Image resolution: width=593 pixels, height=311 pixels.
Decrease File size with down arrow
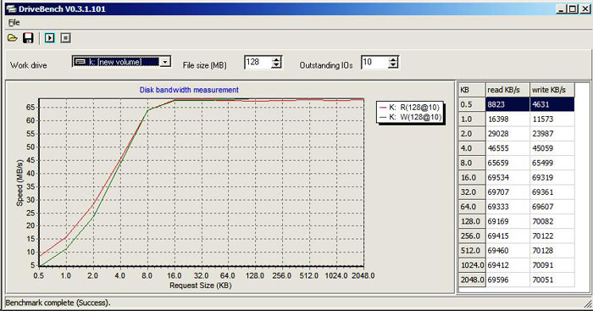click(277, 65)
